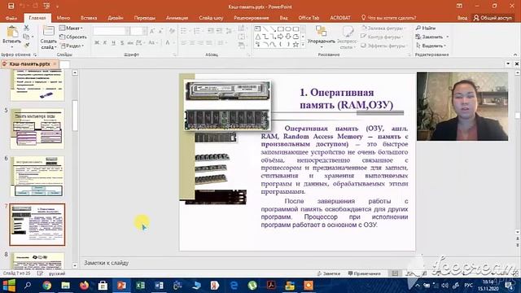521x293 pixels.
Task: Switch to the Дизайн ribbon tab
Action: pyautogui.click(x=116, y=18)
